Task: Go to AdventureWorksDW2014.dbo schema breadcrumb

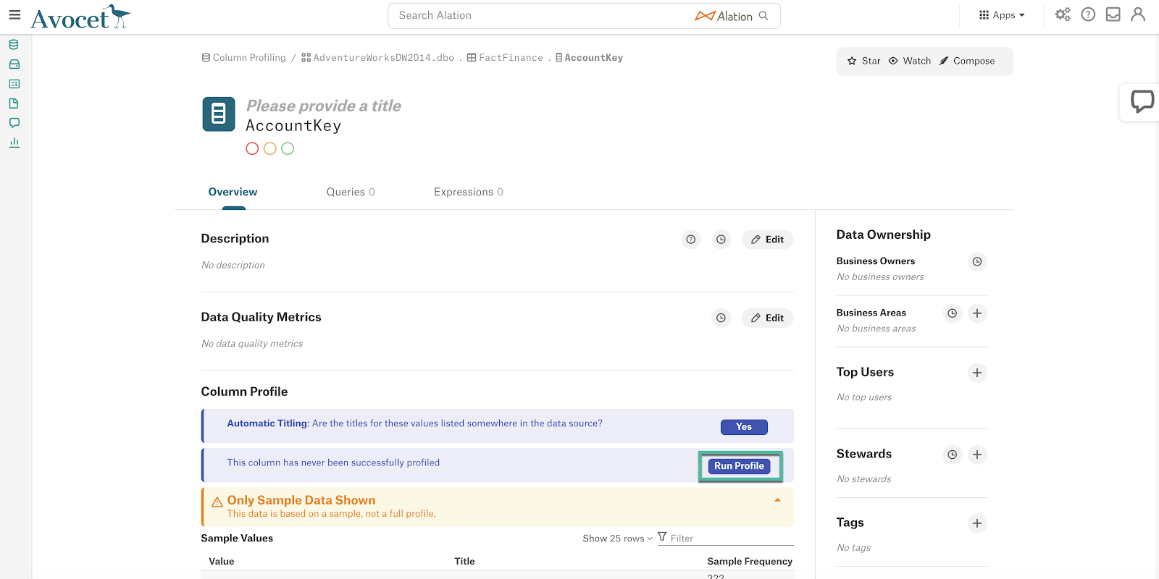Action: point(378,58)
